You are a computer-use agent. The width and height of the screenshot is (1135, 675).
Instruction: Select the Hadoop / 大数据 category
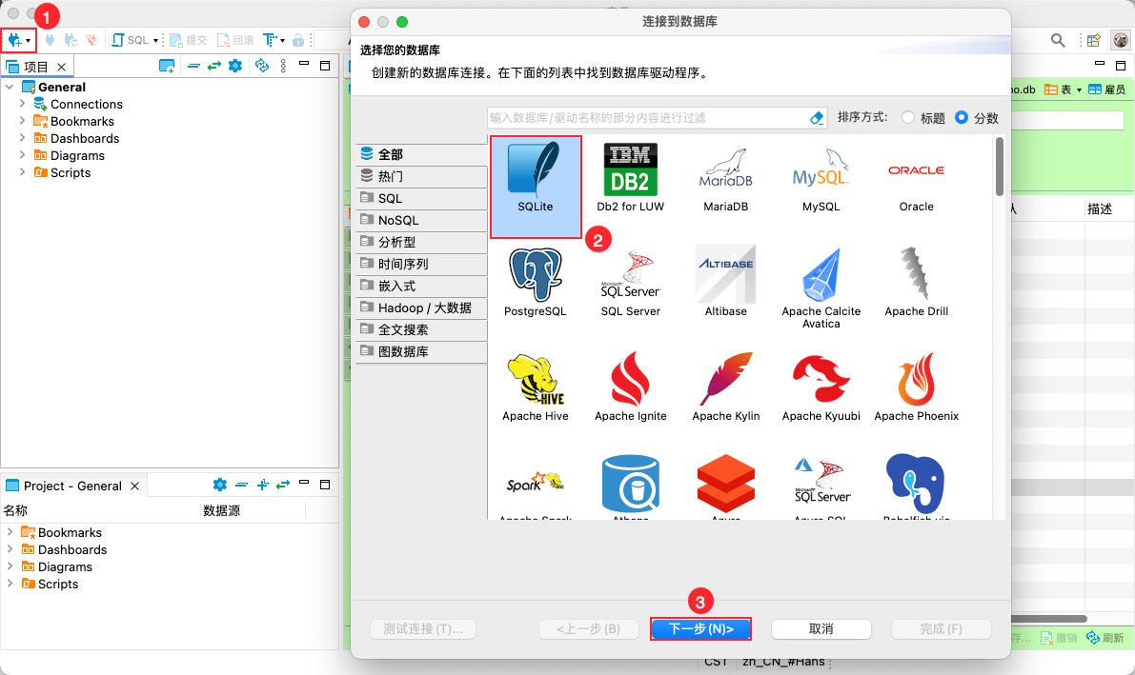click(421, 308)
